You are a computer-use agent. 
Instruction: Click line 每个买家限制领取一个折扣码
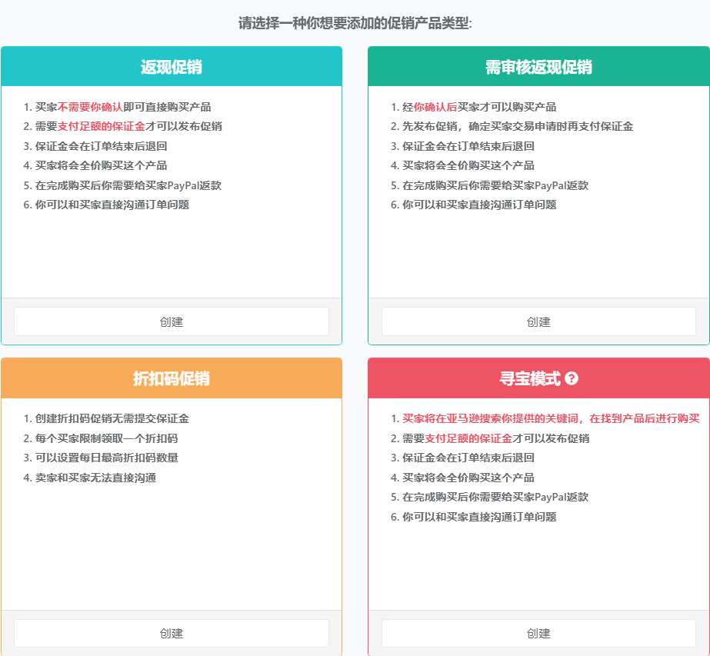[x=106, y=438]
